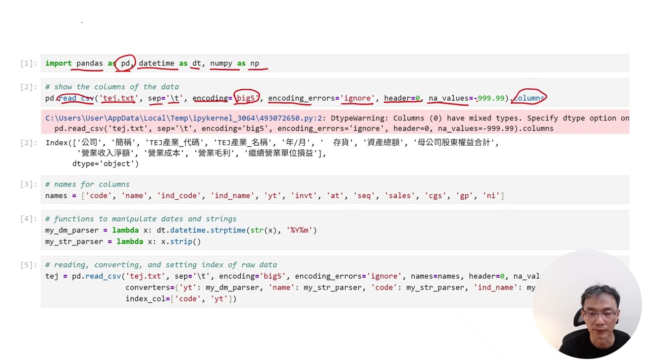Select the cell prompt [4]:
This screenshot has height=363, width=646.
(x=29, y=219)
